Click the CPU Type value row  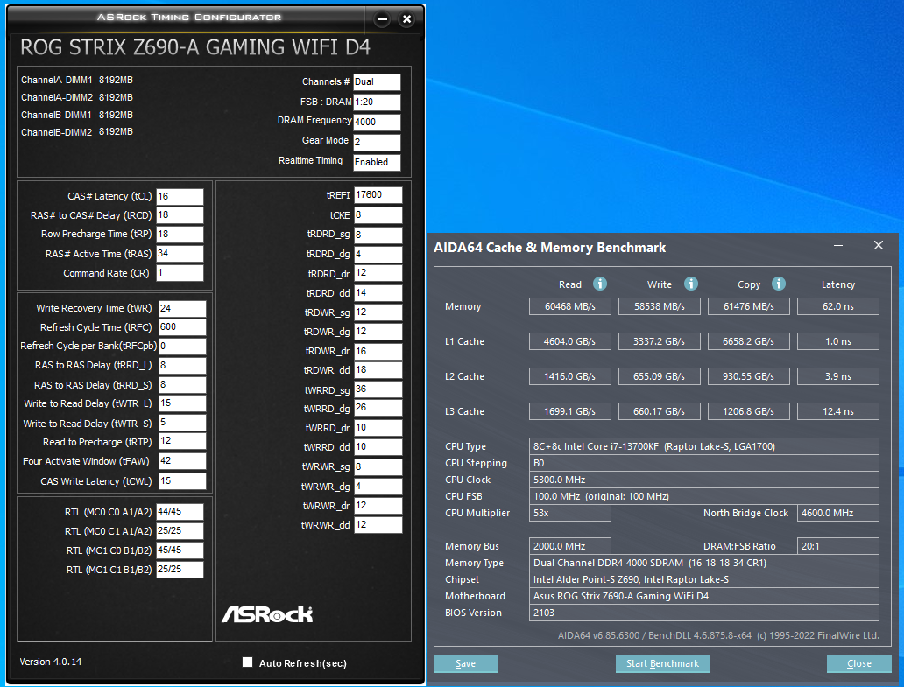tap(704, 446)
